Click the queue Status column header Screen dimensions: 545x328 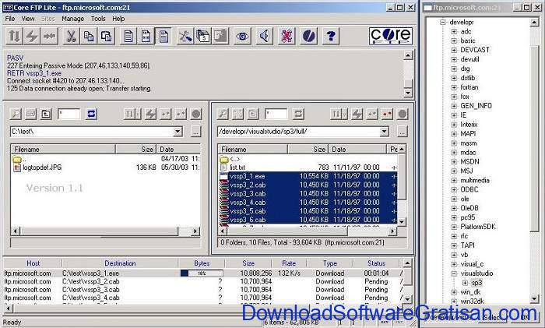tap(376, 263)
